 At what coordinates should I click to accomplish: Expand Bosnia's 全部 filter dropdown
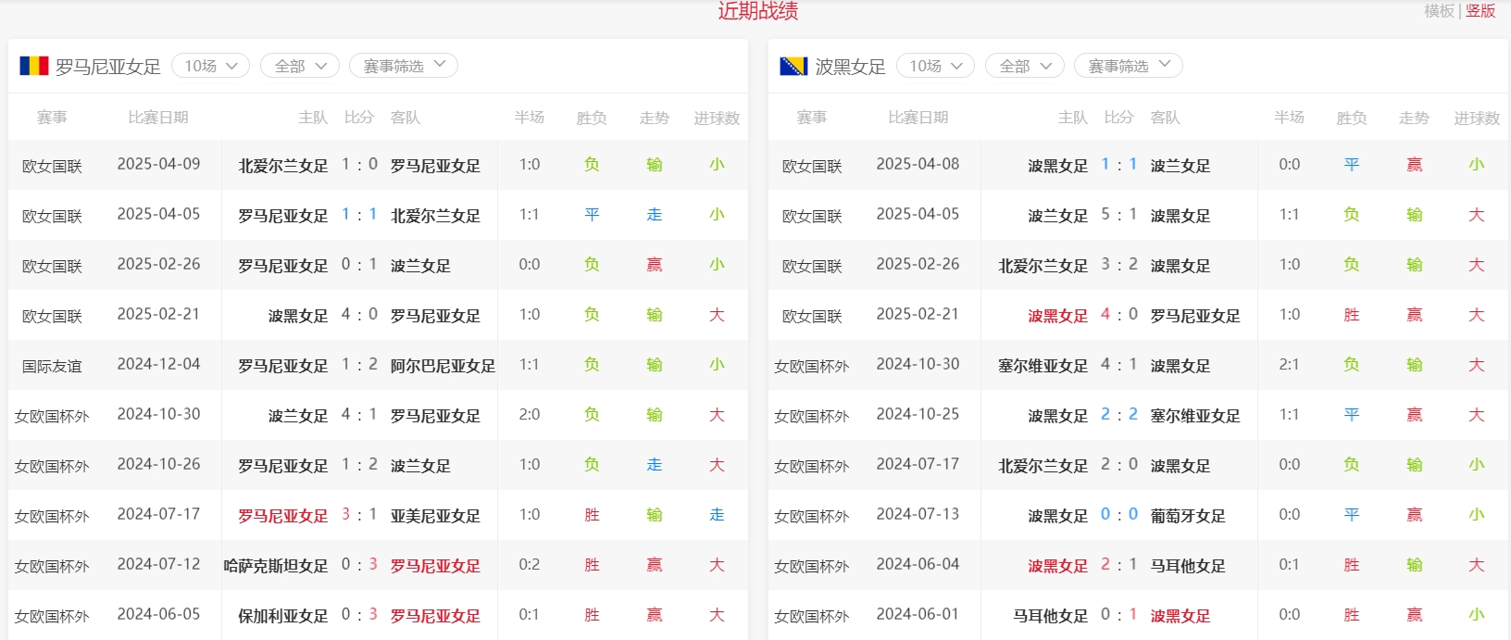(x=1025, y=66)
